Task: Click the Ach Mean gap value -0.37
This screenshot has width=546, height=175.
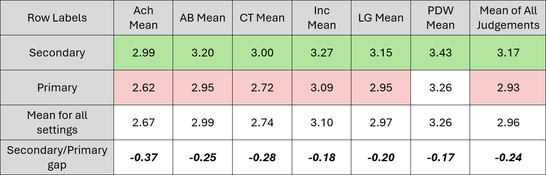Action: click(x=145, y=157)
